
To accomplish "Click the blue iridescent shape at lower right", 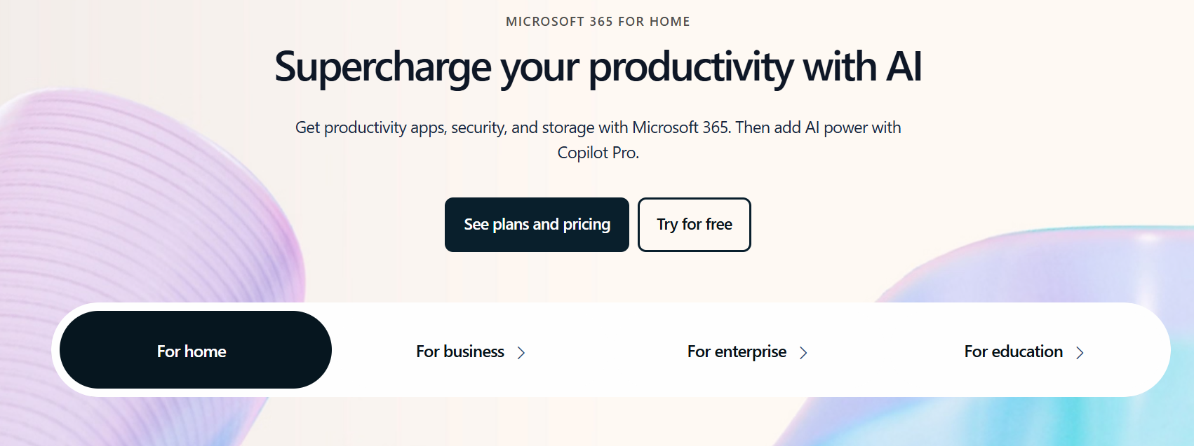I will (x=1052, y=280).
